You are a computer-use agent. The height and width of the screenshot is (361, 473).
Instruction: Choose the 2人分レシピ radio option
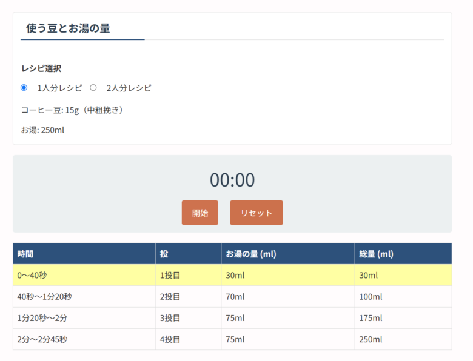(x=93, y=88)
